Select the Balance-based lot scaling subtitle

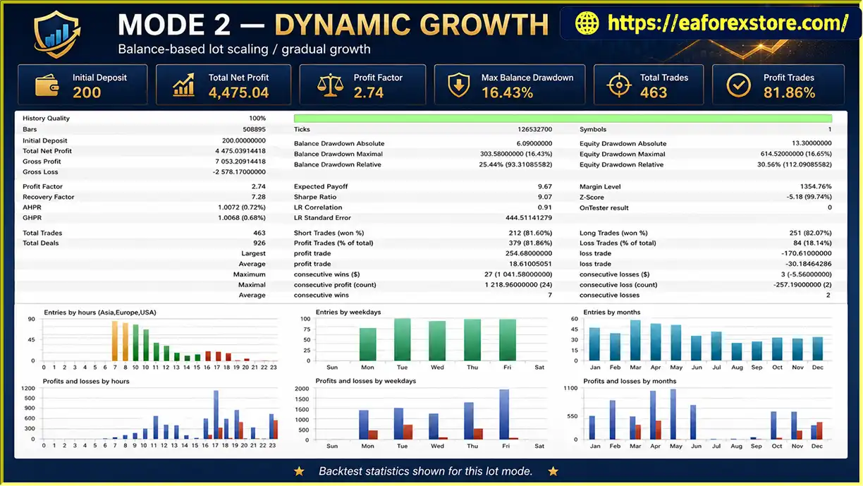point(244,49)
